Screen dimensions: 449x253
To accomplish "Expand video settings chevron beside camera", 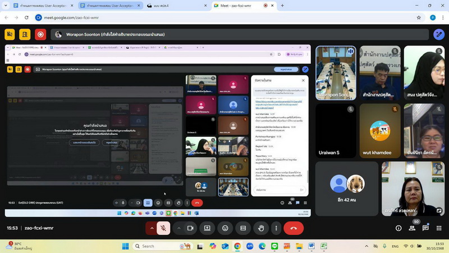I will click(x=178, y=228).
